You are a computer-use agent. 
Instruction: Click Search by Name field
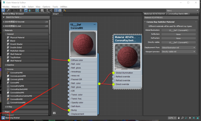(28, 17)
